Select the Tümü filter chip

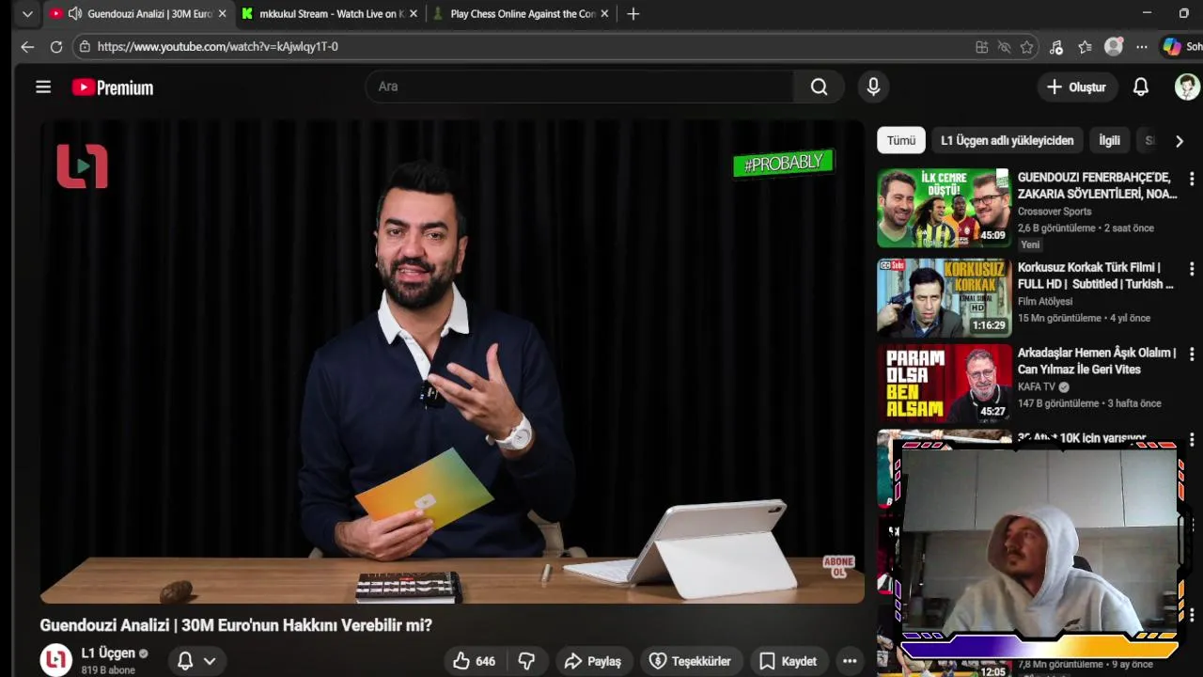coord(900,140)
